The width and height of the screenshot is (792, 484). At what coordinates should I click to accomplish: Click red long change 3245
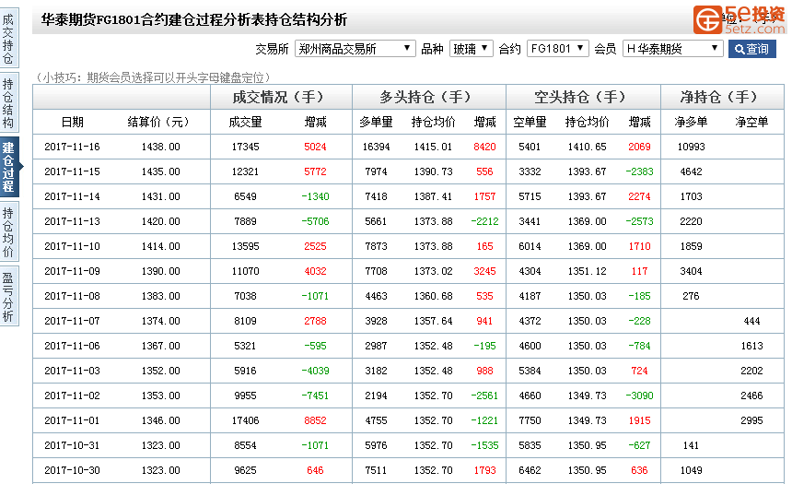click(x=485, y=271)
